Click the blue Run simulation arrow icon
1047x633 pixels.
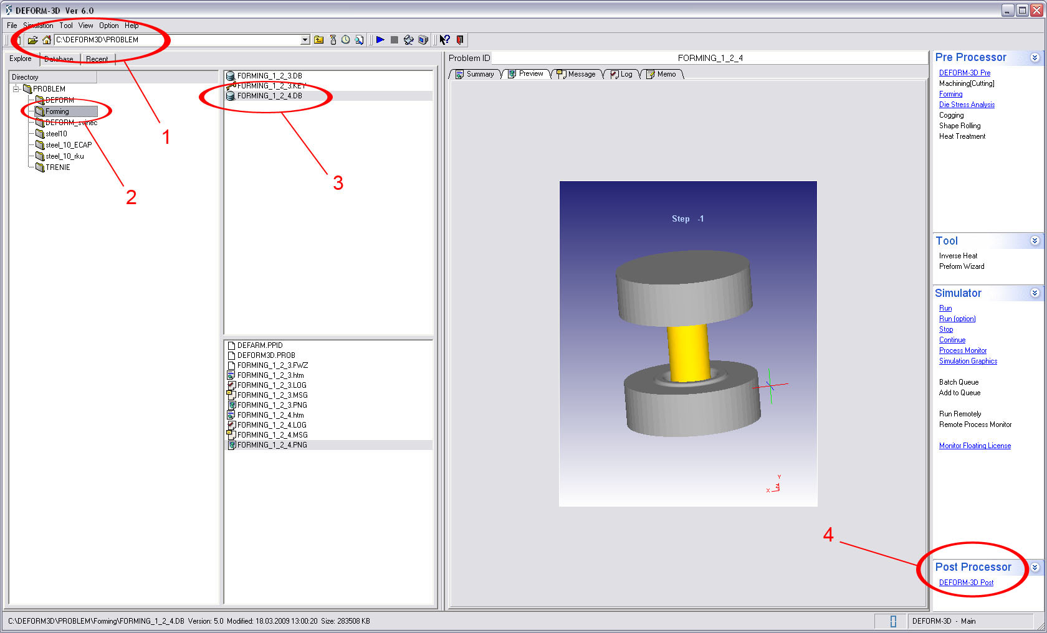coord(380,40)
